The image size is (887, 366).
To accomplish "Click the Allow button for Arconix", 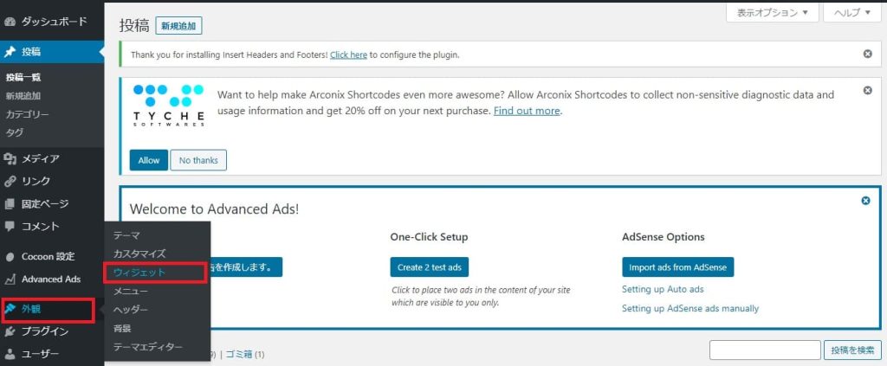I will click(x=149, y=160).
